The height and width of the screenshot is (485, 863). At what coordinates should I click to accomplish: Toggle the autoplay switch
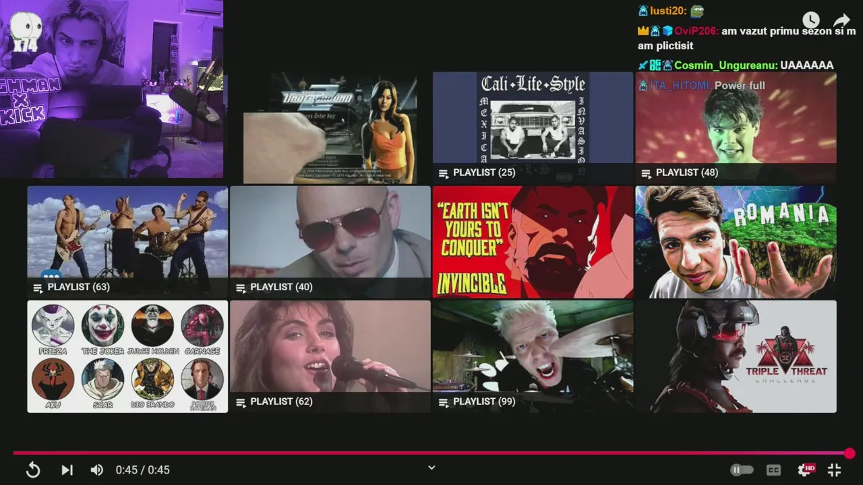[x=742, y=470]
